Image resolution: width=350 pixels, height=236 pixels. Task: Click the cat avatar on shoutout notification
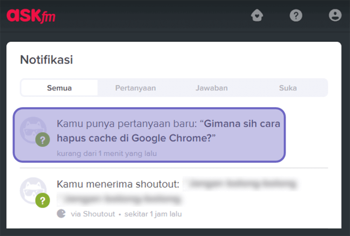pos(33,191)
